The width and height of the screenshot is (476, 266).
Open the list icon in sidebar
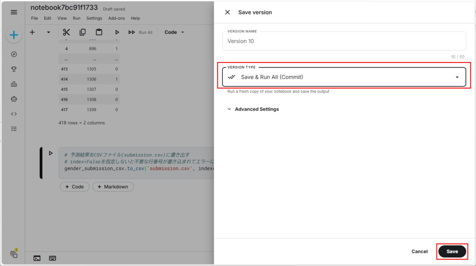(14, 129)
